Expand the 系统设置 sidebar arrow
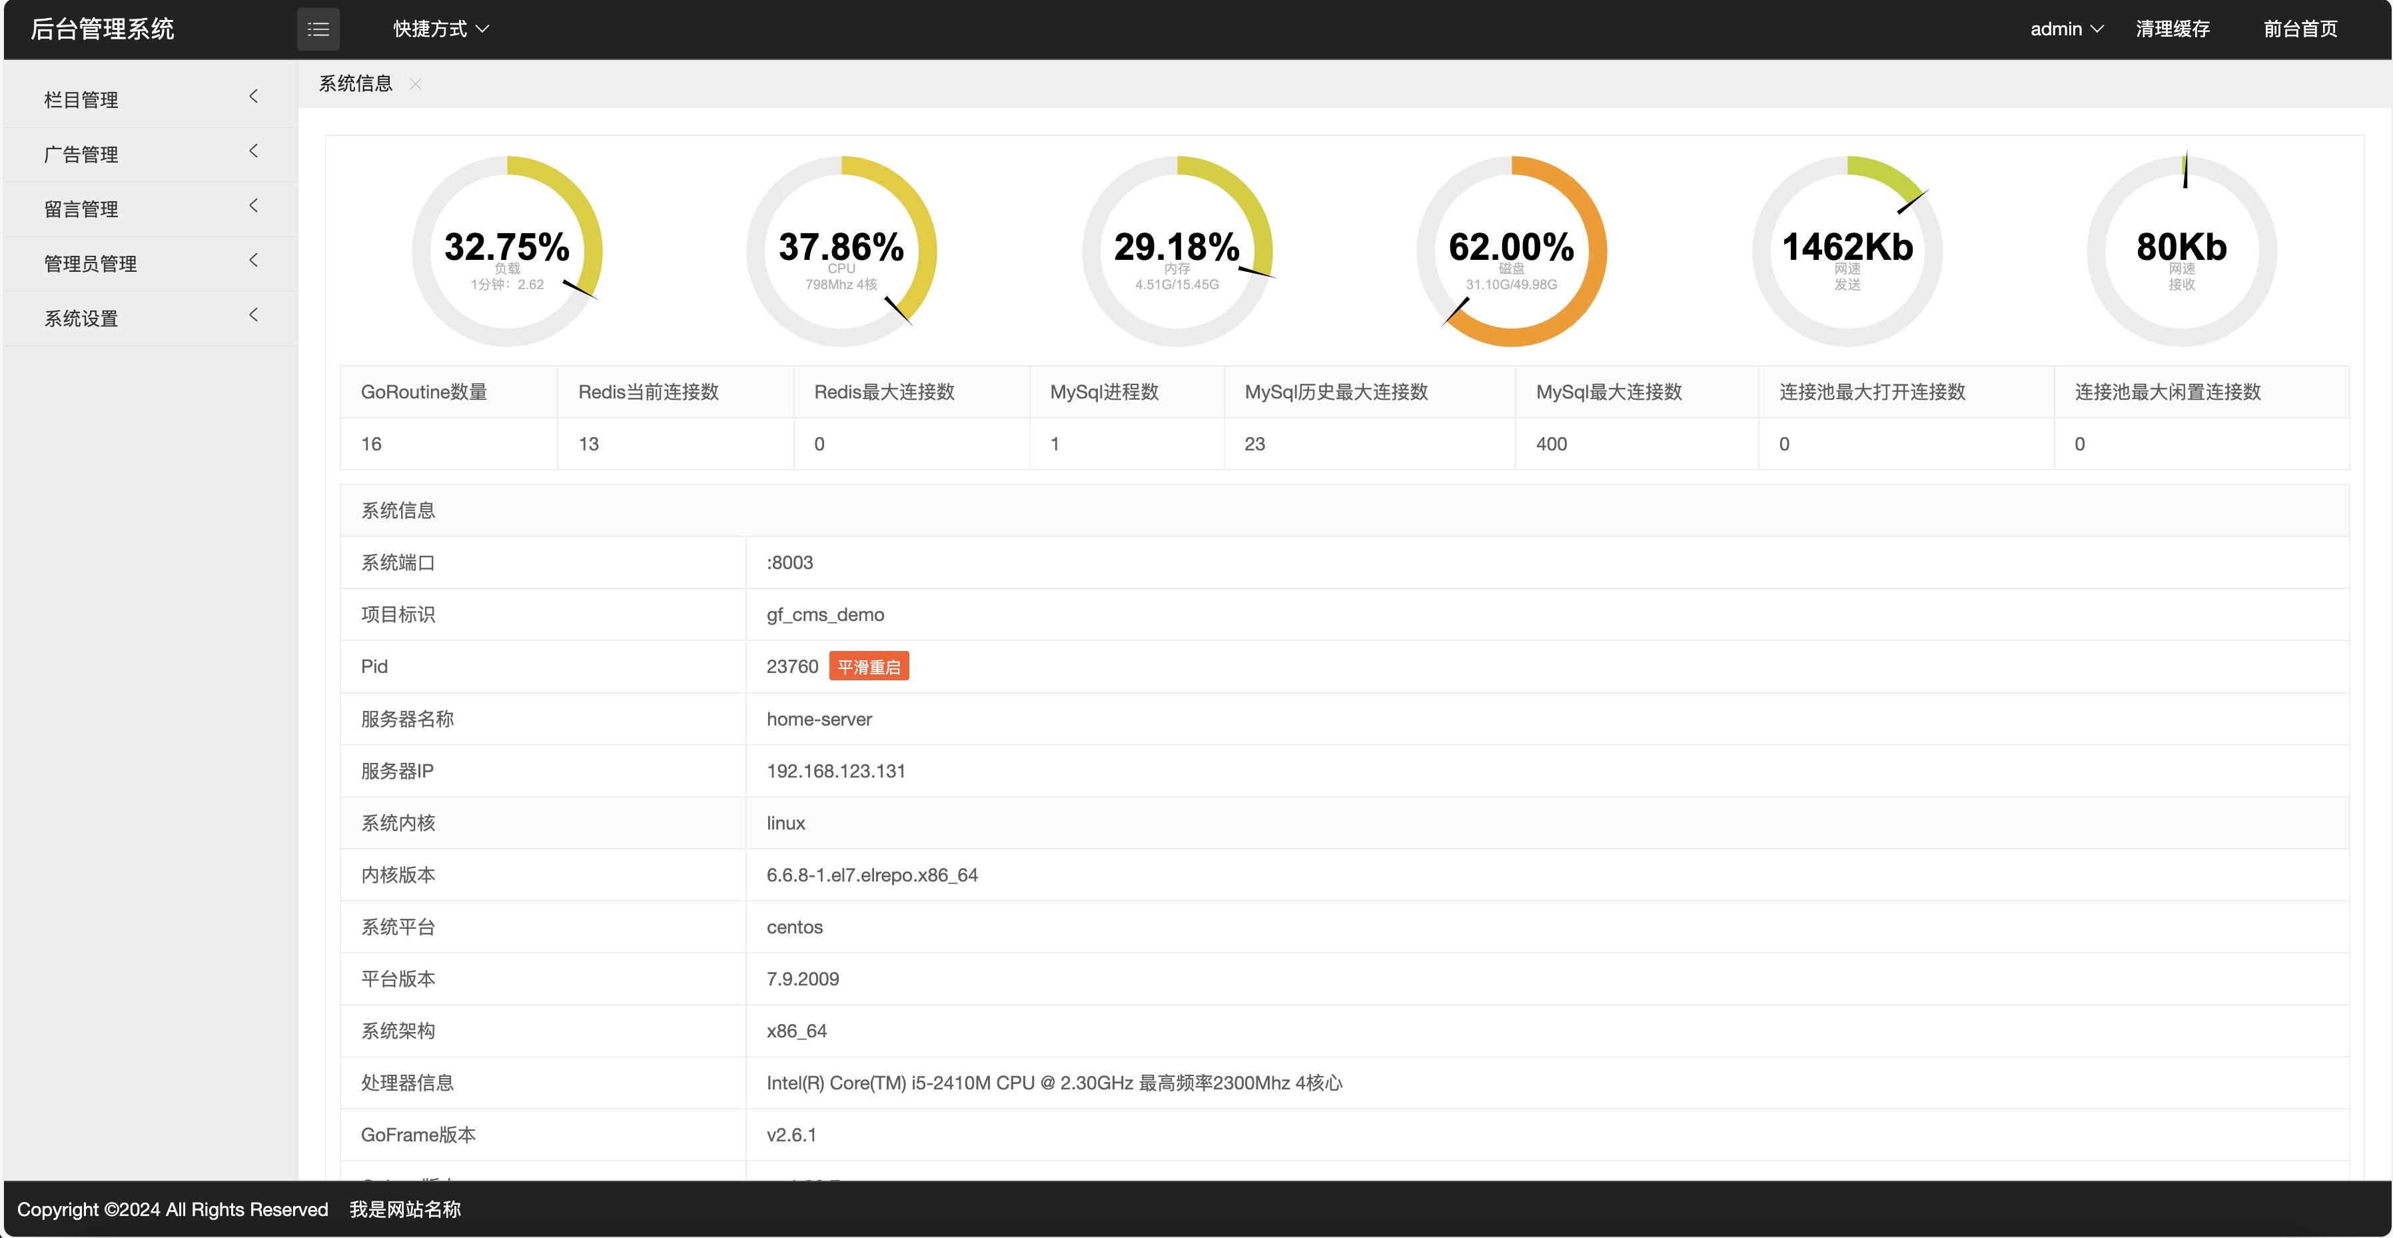This screenshot has height=1238, width=2393. click(x=252, y=315)
